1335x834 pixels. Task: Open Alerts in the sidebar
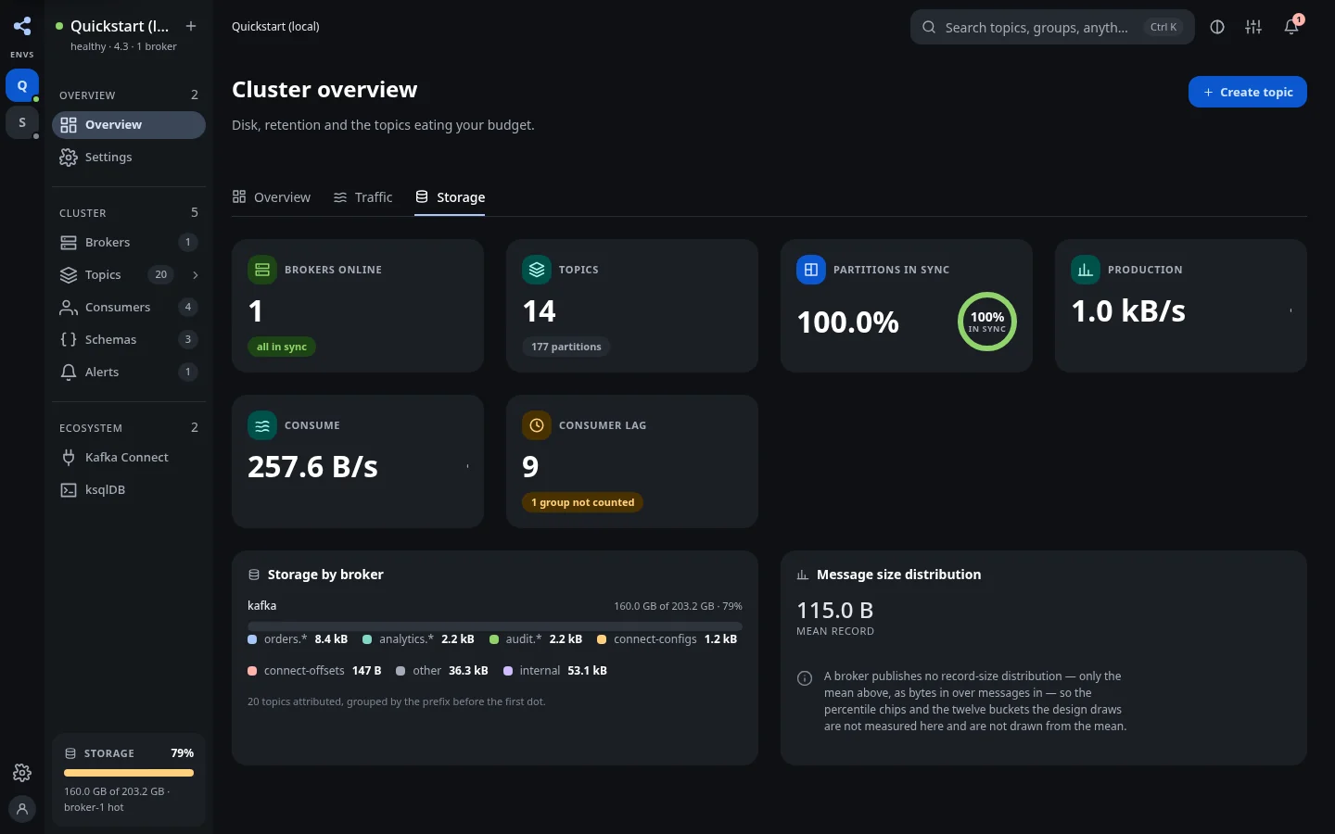pos(129,373)
